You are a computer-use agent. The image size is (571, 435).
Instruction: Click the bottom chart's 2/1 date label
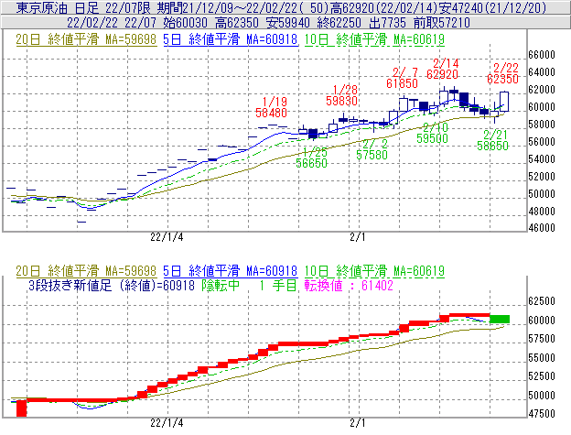(x=357, y=423)
